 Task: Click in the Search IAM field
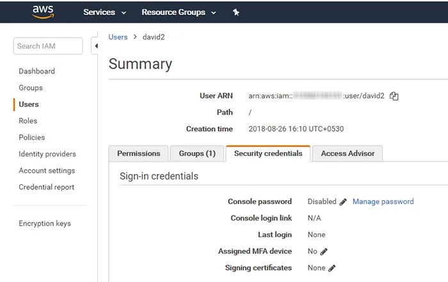(48, 46)
